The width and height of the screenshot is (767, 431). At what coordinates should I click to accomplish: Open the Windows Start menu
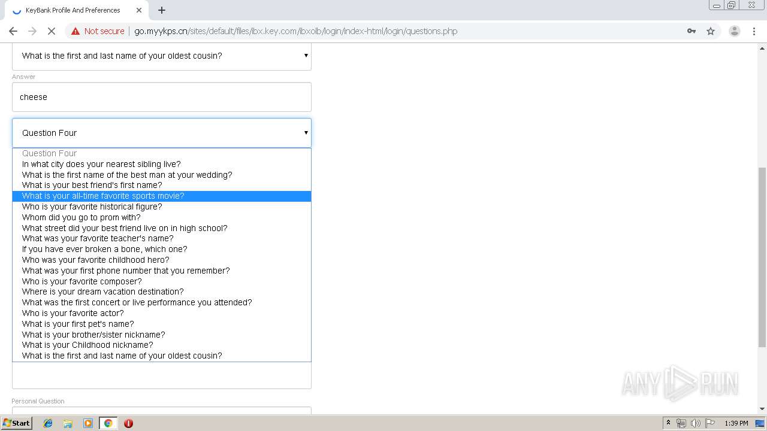point(17,423)
